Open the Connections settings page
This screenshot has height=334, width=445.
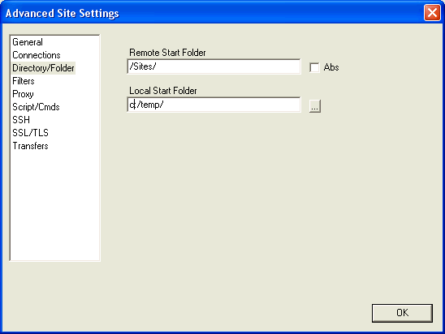click(x=37, y=55)
